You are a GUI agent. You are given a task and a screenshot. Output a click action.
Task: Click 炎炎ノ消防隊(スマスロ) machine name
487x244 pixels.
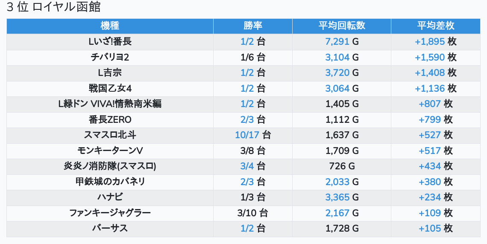(110, 166)
